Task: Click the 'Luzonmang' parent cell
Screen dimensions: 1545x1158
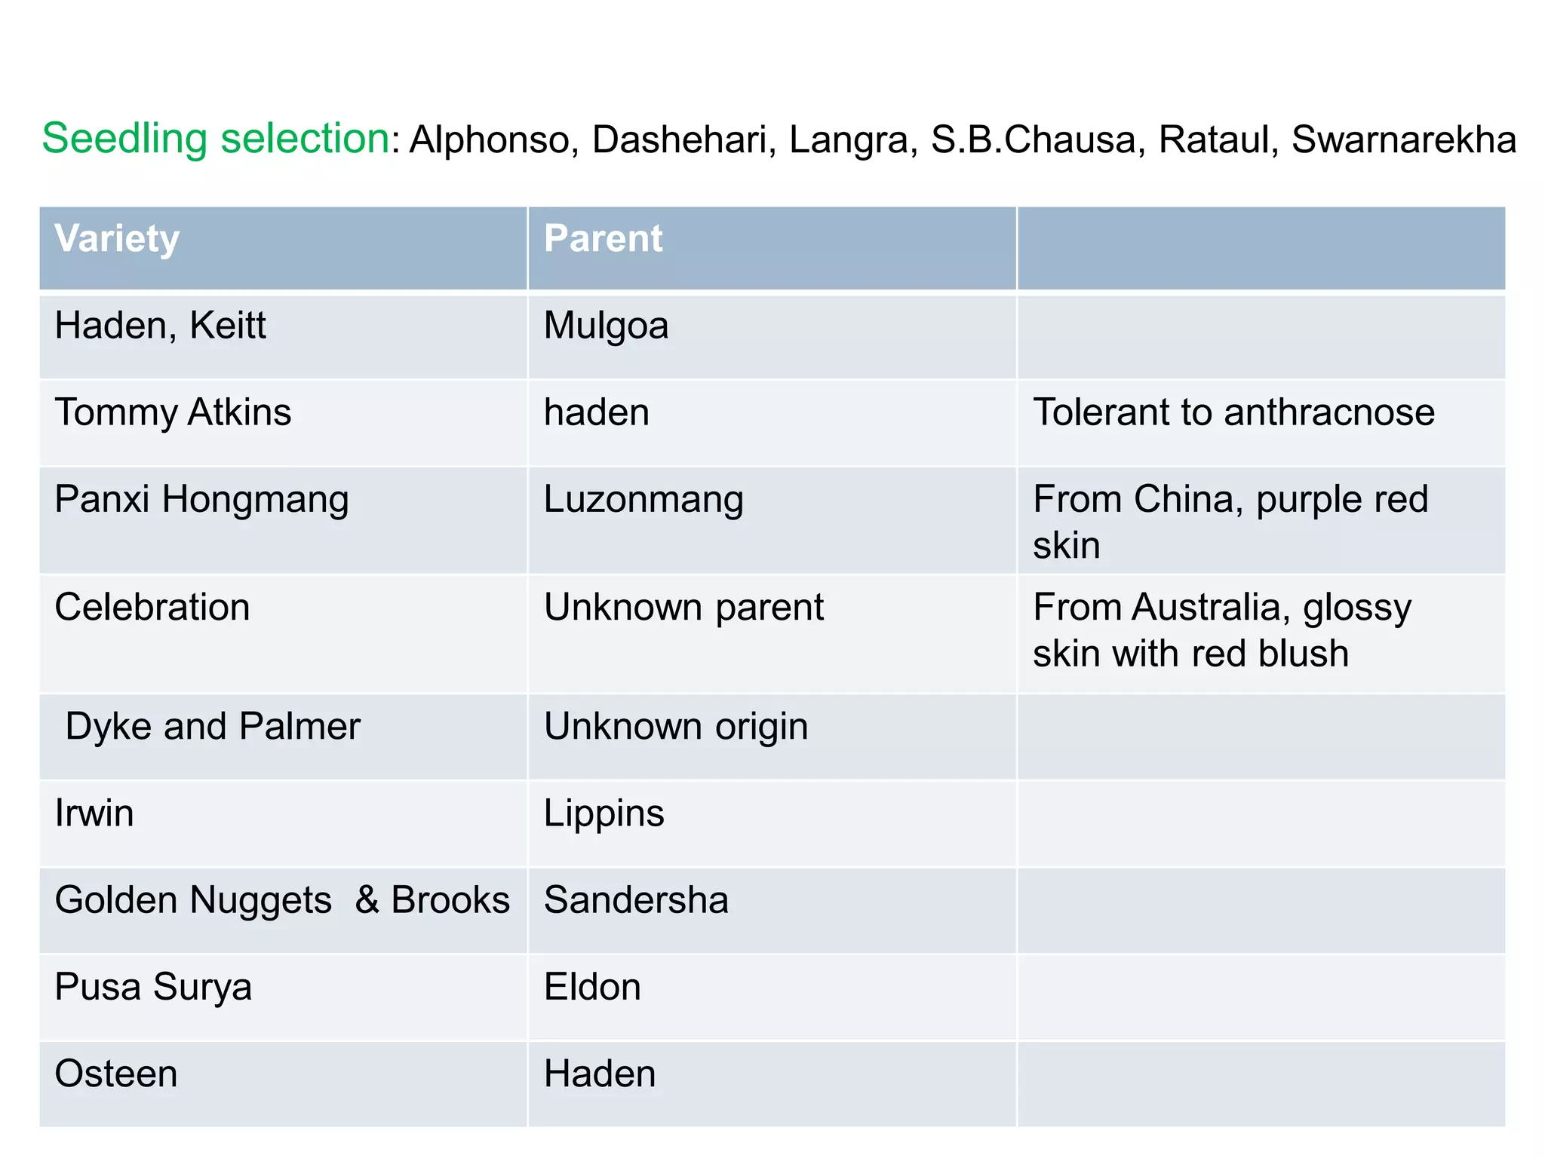Action: pos(643,499)
